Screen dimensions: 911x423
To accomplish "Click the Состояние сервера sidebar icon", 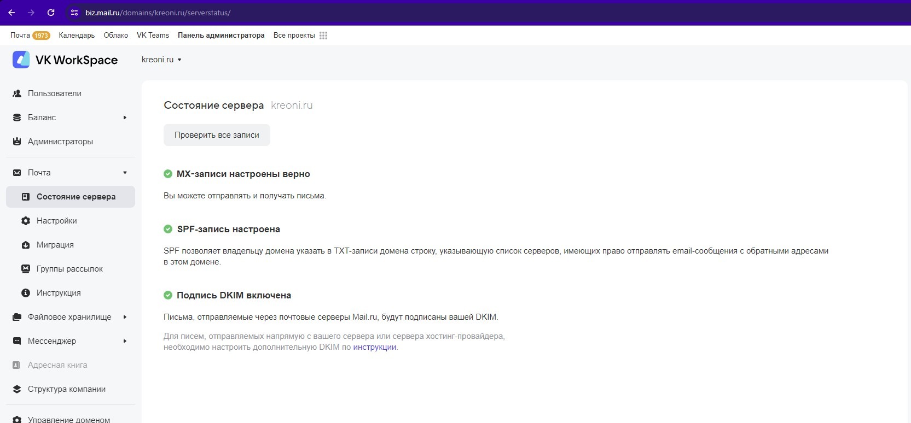I will (26, 197).
